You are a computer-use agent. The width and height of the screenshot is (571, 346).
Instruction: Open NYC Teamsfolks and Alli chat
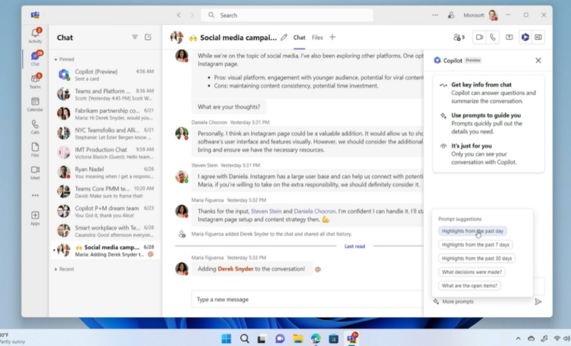[105, 133]
